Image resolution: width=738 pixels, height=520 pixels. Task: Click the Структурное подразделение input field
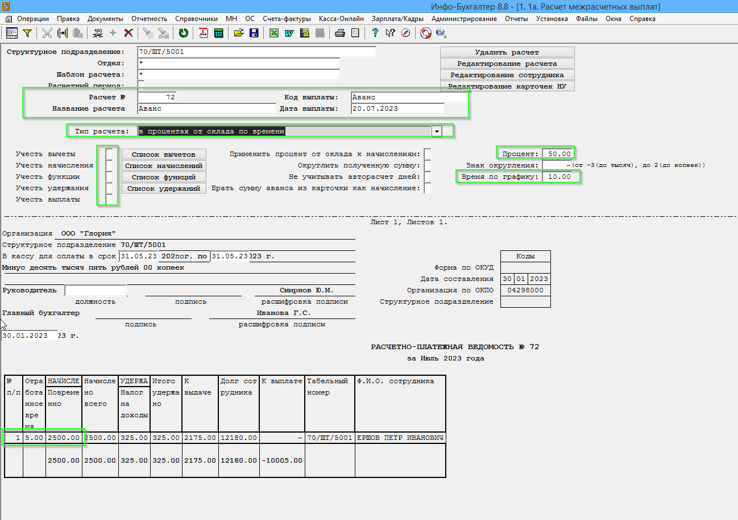(257, 52)
